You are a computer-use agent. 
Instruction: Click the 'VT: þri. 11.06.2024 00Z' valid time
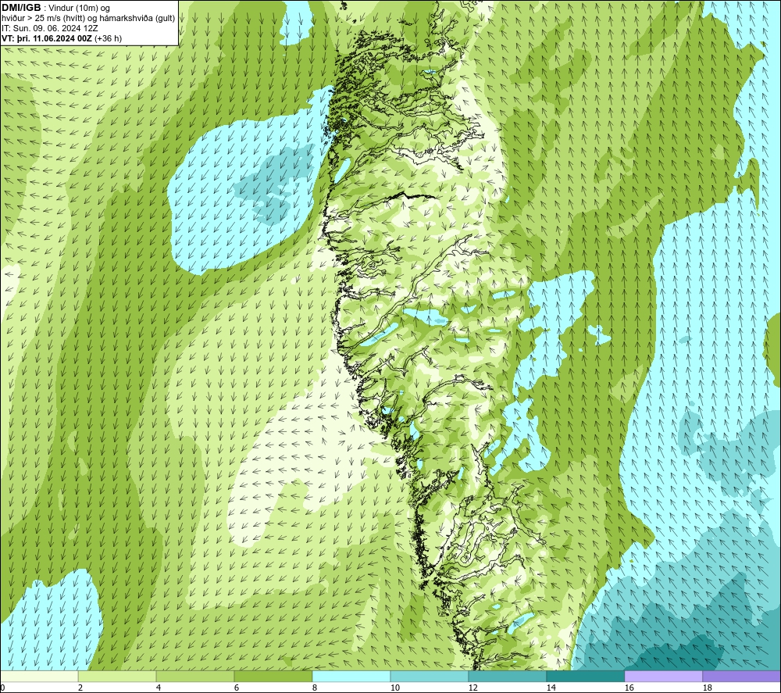pos(46,38)
